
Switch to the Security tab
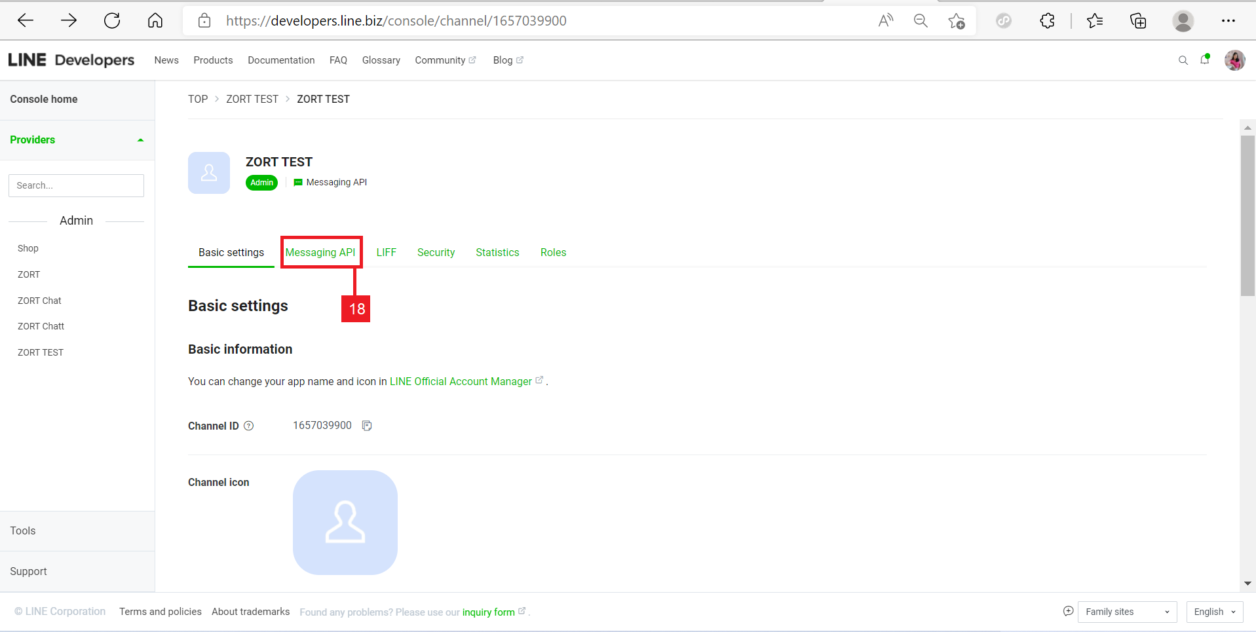(436, 253)
